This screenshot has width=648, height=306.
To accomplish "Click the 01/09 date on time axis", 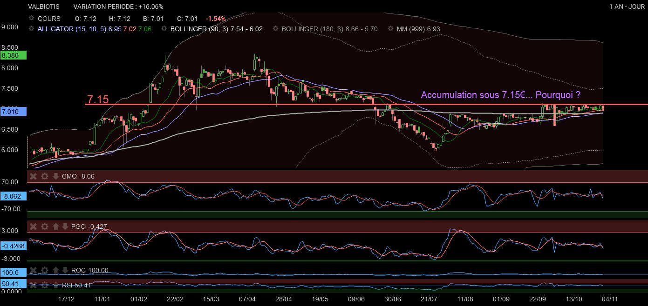I will [500, 299].
